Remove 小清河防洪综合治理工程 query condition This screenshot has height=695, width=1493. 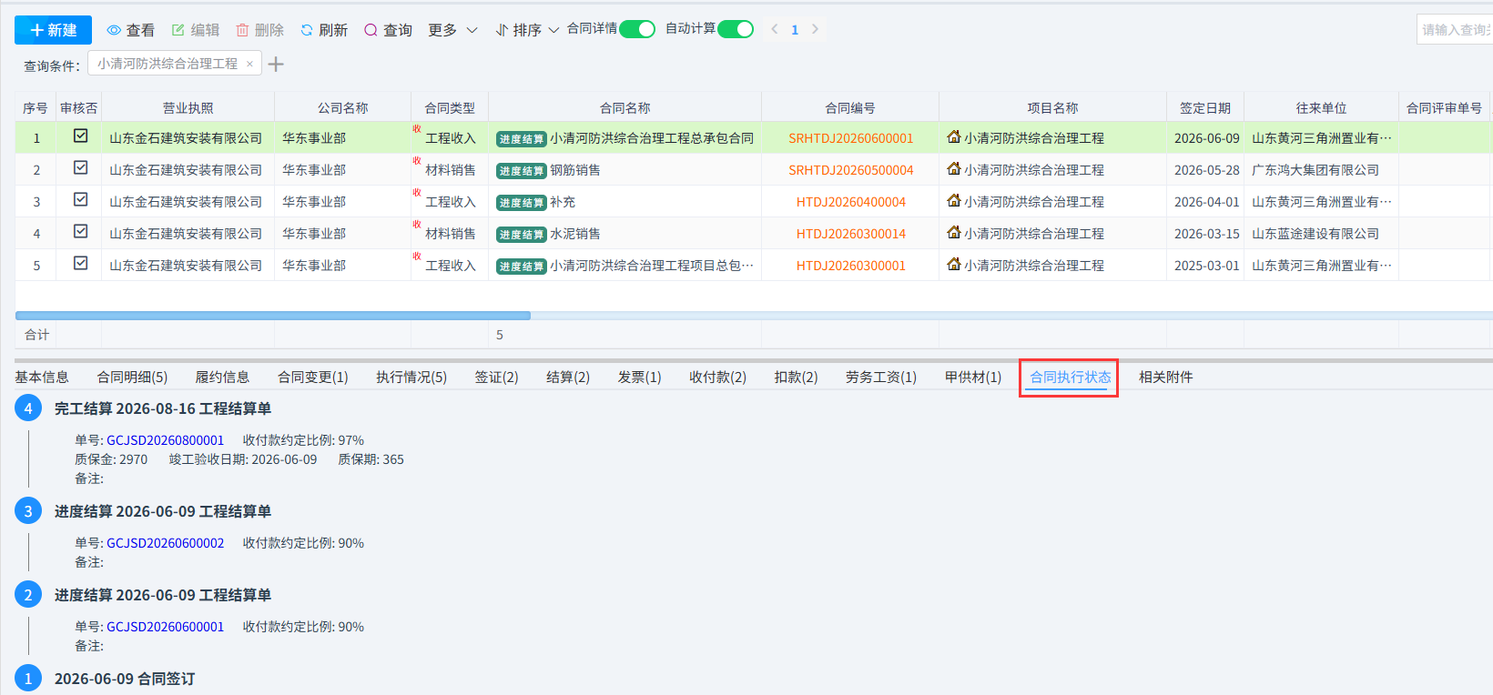click(x=249, y=64)
